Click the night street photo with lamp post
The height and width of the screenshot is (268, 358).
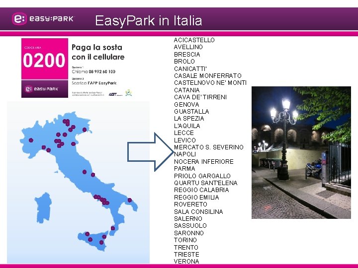[301, 152]
